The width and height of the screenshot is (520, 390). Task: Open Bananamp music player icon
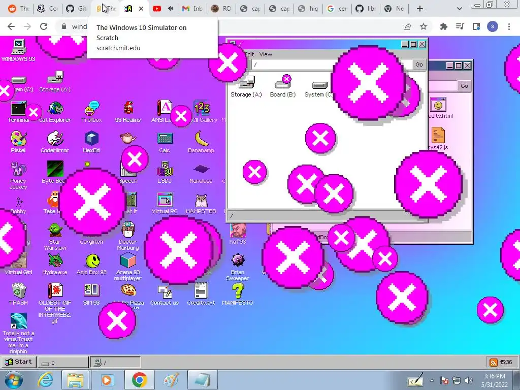(x=201, y=142)
